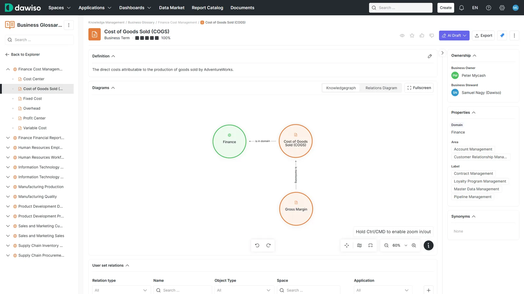Image resolution: width=524 pixels, height=294 pixels.
Task: Open the notifications bell
Action: pos(461,8)
